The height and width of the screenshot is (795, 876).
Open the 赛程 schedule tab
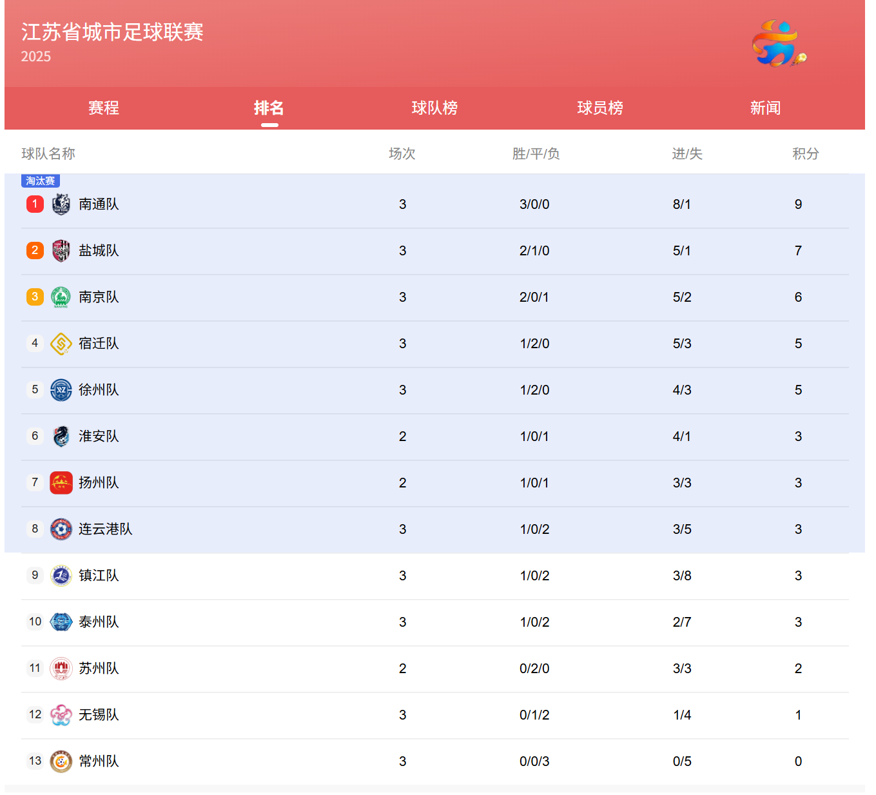[x=104, y=108]
